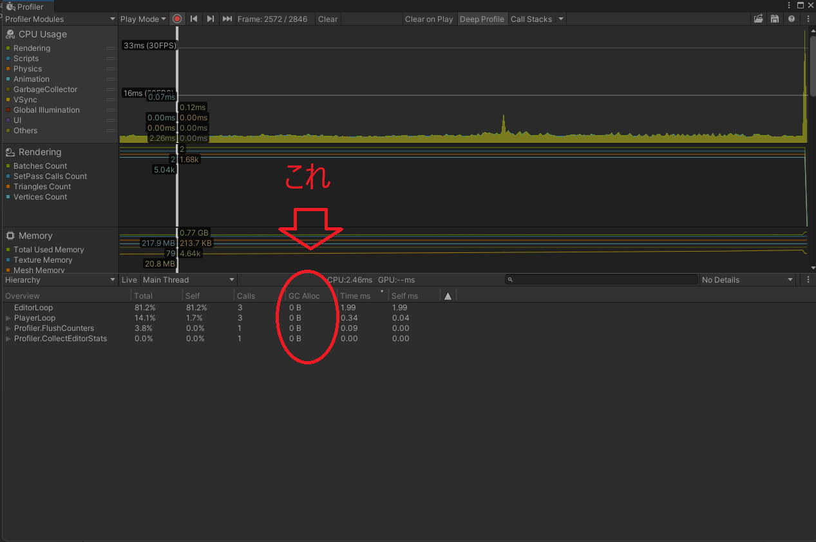Enable Clear on Play
This screenshot has width=816, height=542.
click(429, 19)
